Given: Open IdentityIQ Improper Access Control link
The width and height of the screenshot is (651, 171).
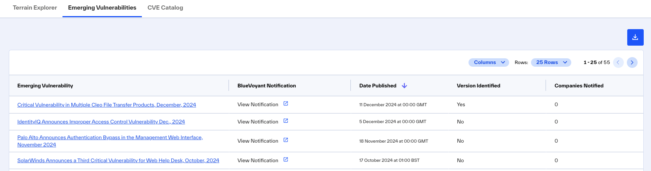Looking at the screenshot, I should pyautogui.click(x=101, y=122).
